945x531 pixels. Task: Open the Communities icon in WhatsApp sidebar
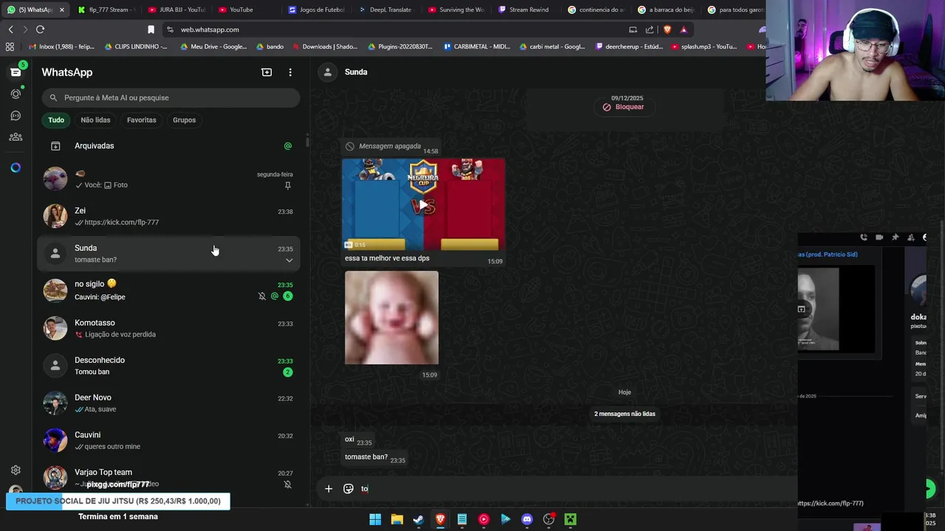point(16,137)
